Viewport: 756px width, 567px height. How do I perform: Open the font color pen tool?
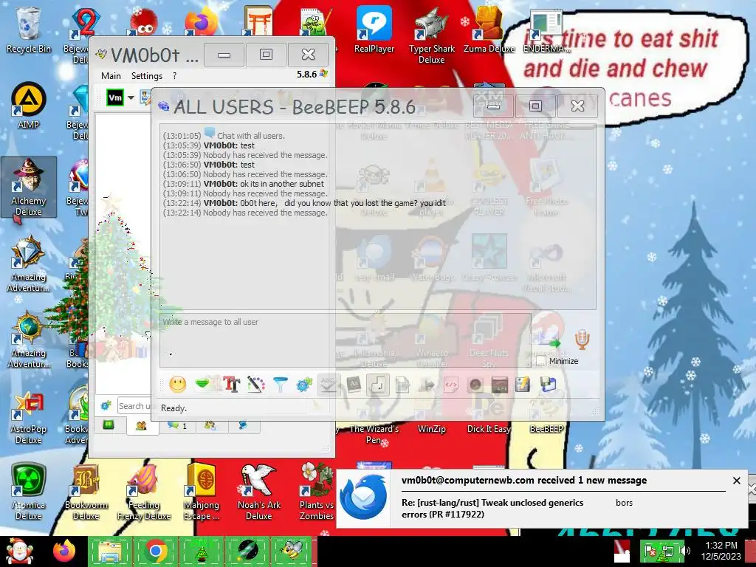pos(256,385)
